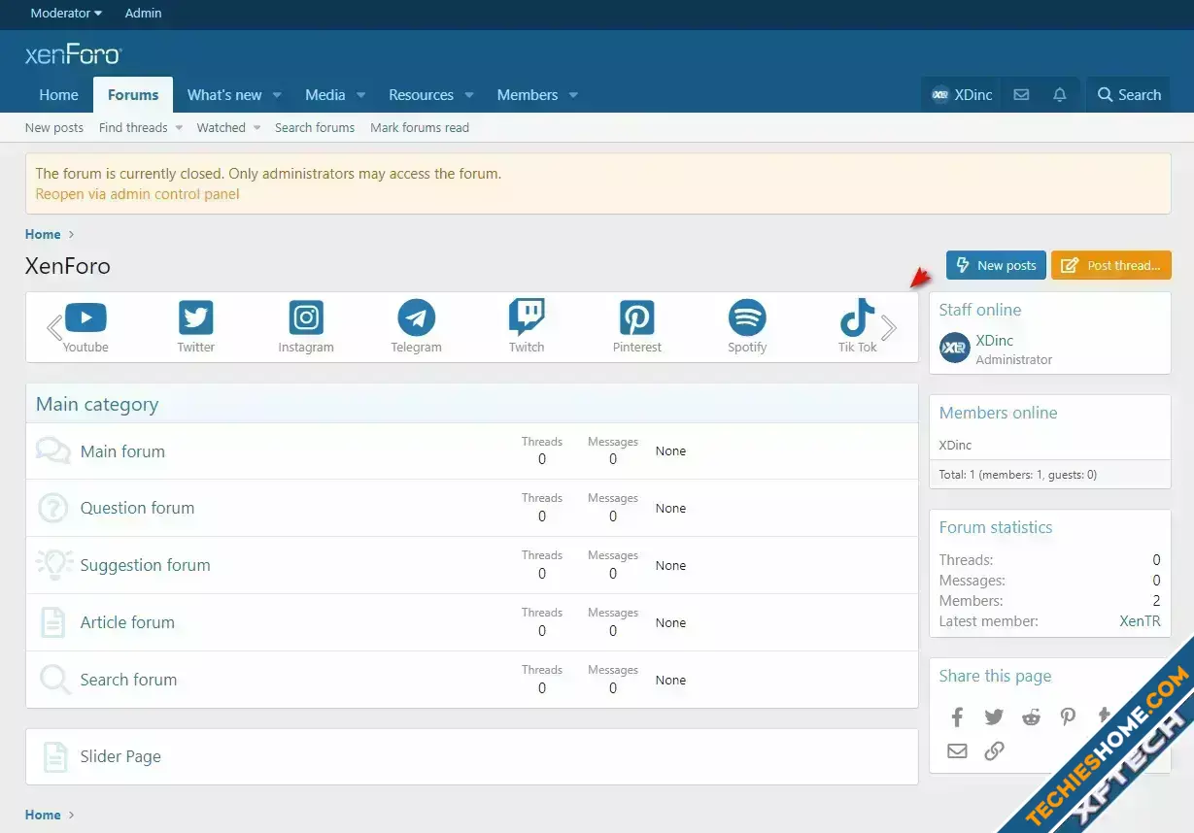Open the Twitch social icon

coord(527,318)
